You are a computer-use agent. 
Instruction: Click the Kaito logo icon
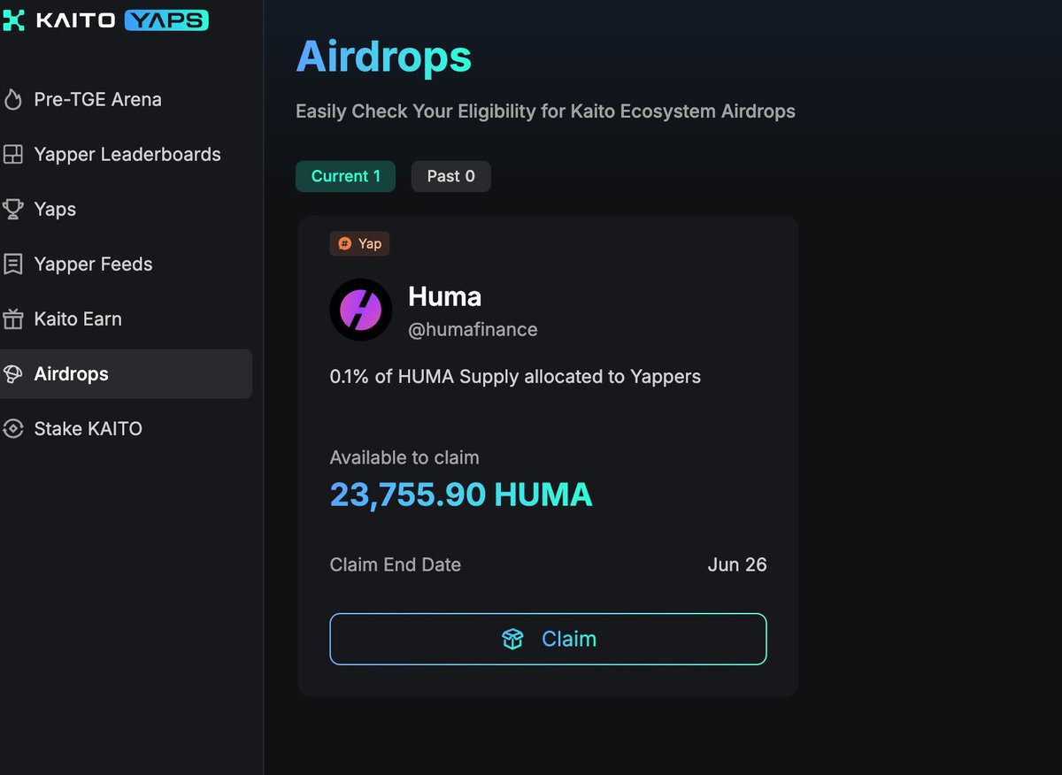[13, 19]
